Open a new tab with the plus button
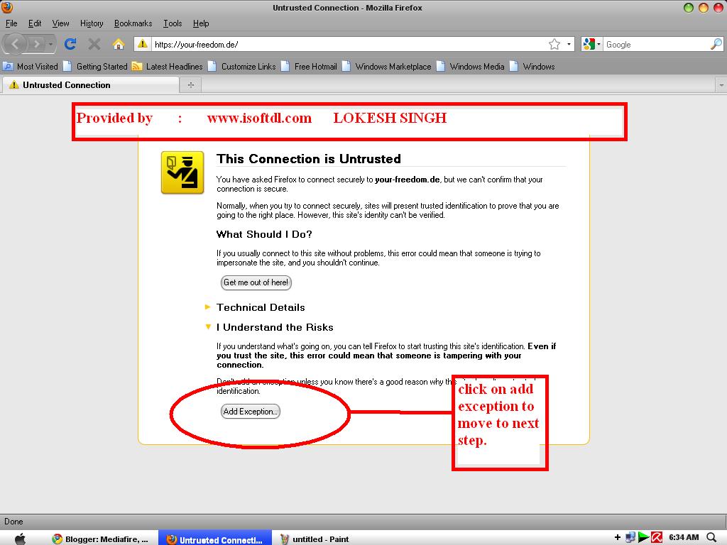727x545 pixels. pyautogui.click(x=190, y=85)
